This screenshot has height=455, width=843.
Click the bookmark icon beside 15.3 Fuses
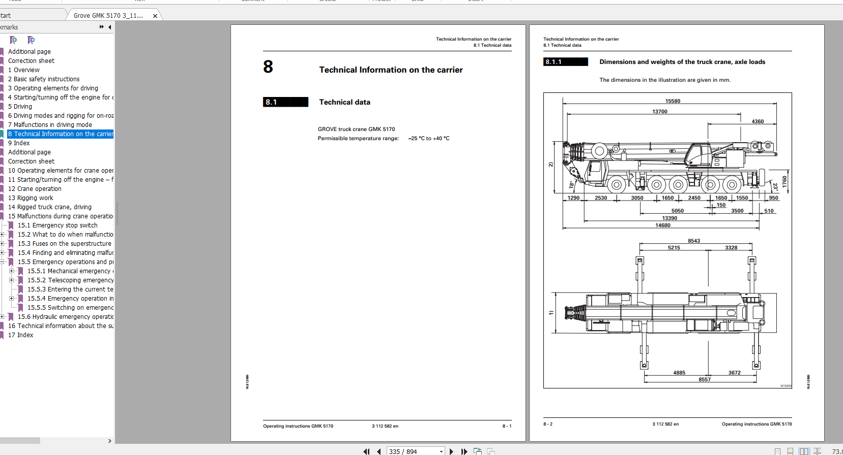click(x=11, y=244)
